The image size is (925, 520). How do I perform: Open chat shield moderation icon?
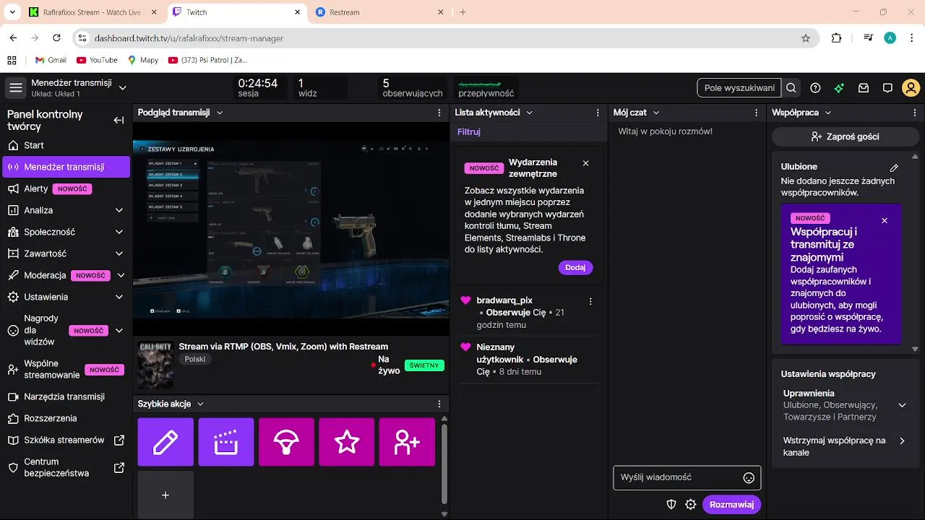[x=671, y=504]
